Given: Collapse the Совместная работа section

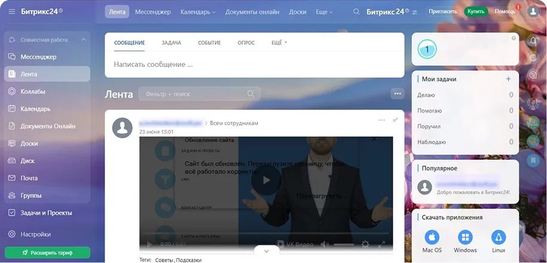Looking at the screenshot, I should click(x=84, y=40).
